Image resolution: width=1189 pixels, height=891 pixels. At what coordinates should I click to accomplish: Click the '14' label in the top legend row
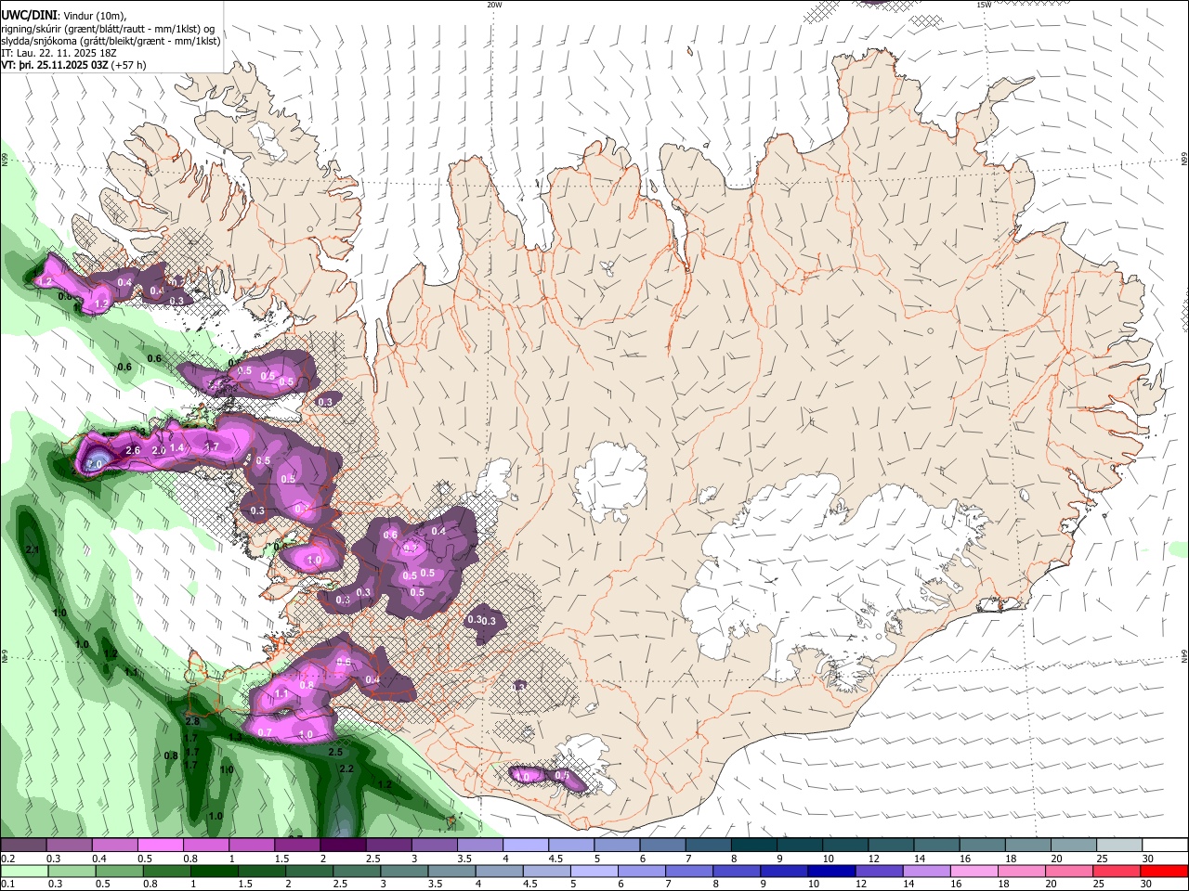[919, 859]
